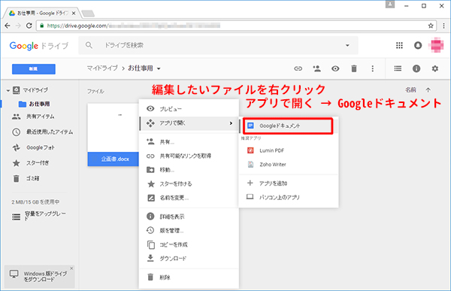This screenshot has width=451, height=291.
Task: Open the Chrome three-dot menu
Action: (x=443, y=26)
